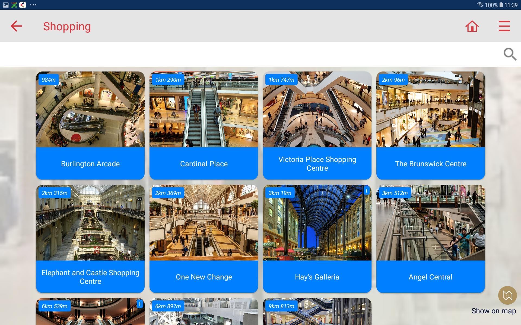Click the search input field
Viewport: 521px width, 325px height.
pyautogui.click(x=251, y=54)
